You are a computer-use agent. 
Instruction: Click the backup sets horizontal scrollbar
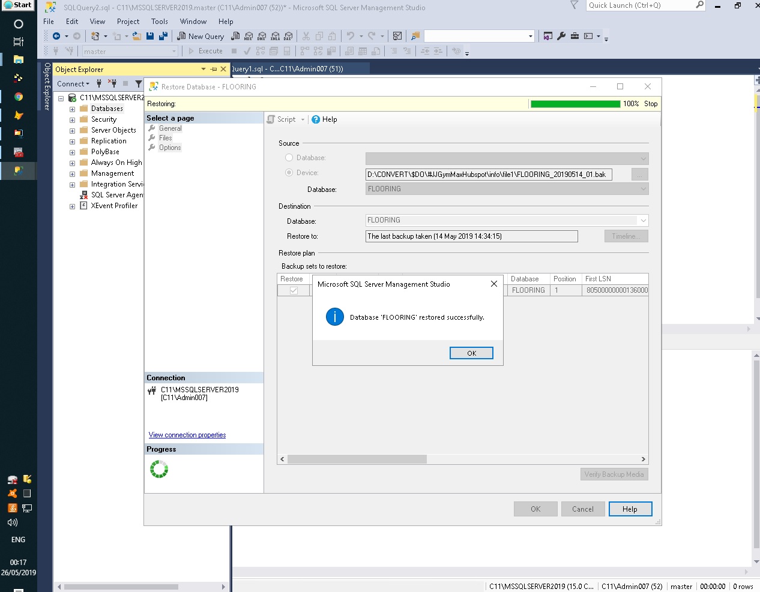click(462, 459)
